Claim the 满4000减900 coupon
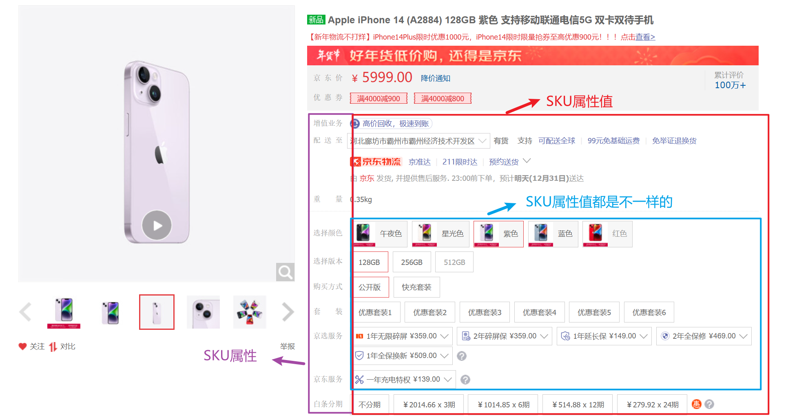The height and width of the screenshot is (418, 808). [379, 98]
